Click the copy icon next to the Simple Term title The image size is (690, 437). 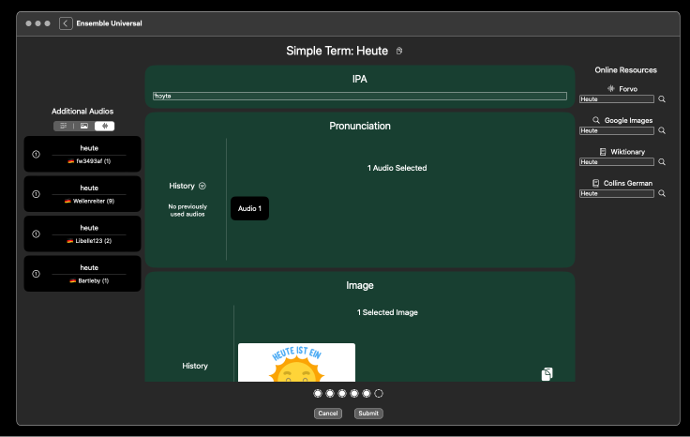[x=399, y=51]
